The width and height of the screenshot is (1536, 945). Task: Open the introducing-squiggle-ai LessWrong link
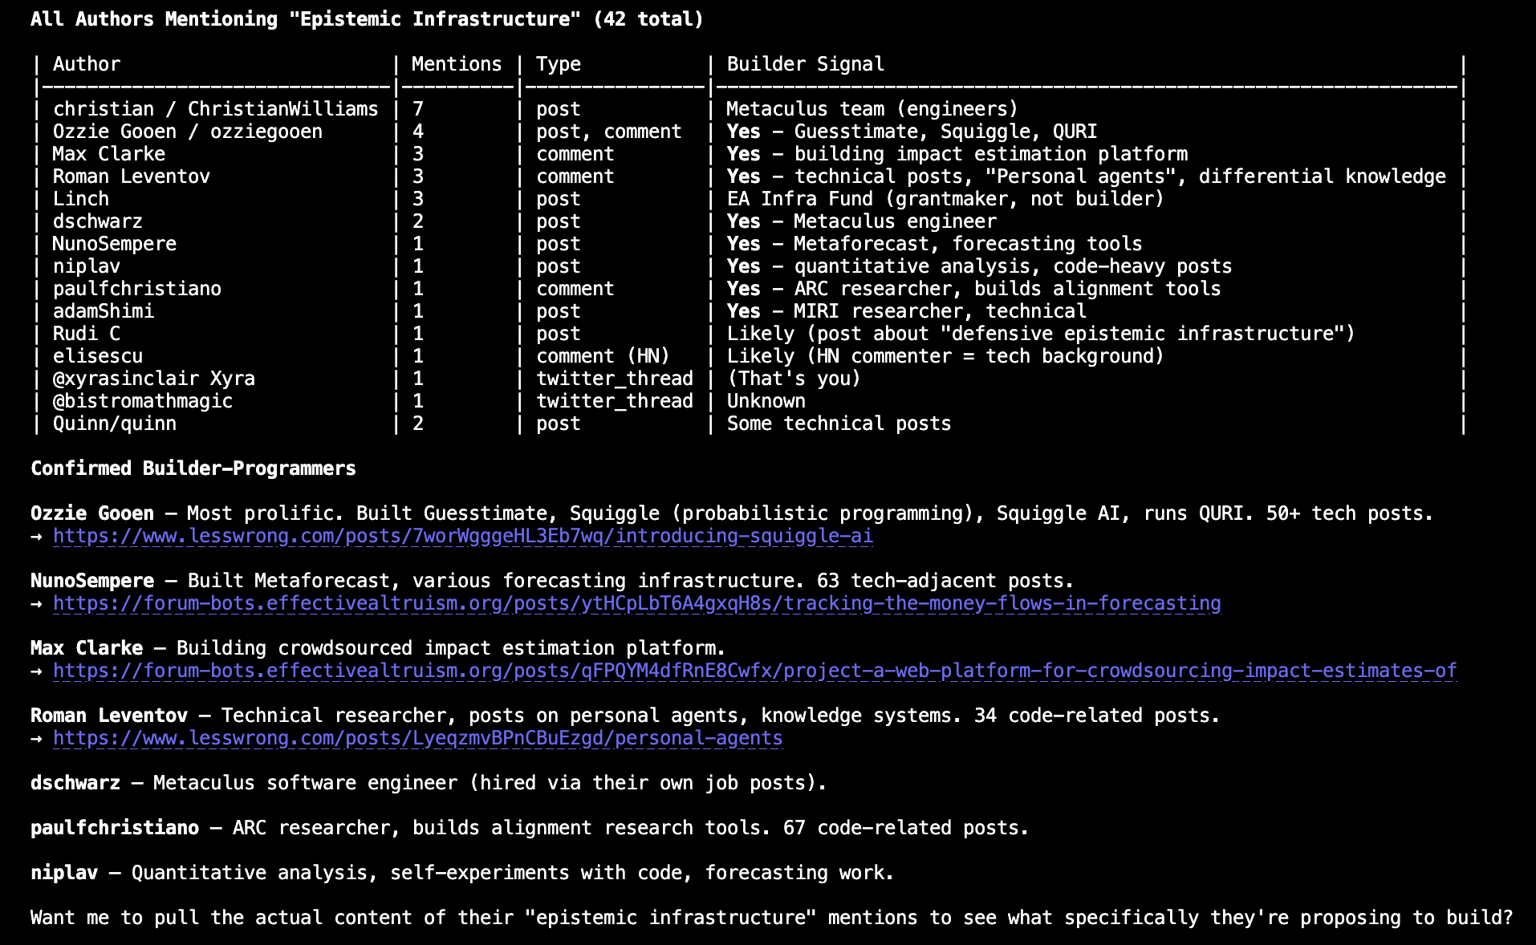pyautogui.click(x=463, y=536)
